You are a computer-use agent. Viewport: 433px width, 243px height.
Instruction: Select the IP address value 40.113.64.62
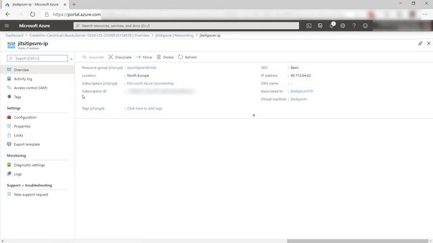(x=300, y=76)
